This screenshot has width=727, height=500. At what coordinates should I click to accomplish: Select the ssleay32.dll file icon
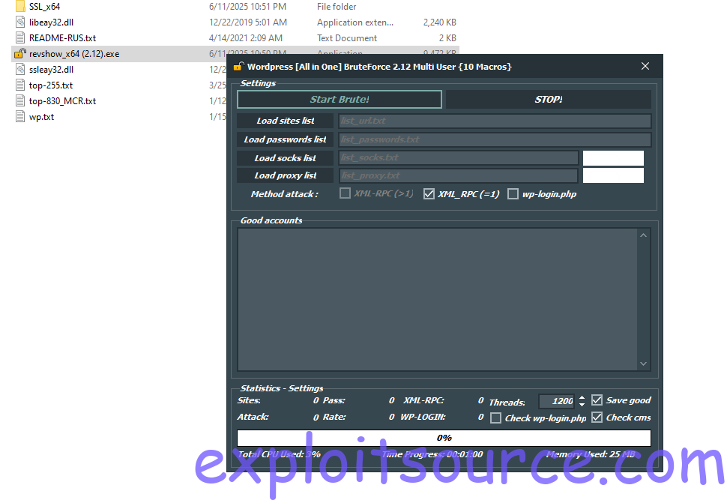20,70
